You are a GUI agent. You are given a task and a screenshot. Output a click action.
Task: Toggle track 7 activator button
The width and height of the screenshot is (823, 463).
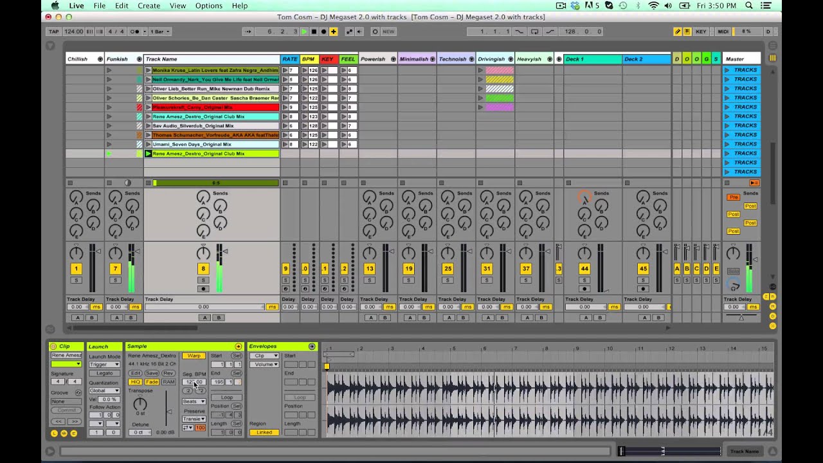tap(115, 269)
